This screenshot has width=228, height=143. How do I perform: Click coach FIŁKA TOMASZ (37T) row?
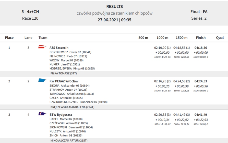[114, 74]
